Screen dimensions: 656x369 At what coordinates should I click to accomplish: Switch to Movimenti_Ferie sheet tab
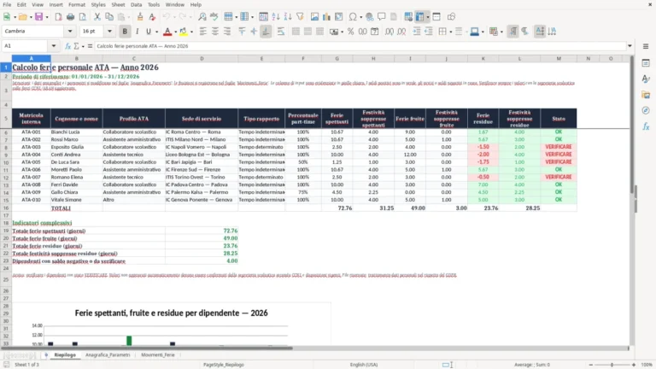point(158,354)
